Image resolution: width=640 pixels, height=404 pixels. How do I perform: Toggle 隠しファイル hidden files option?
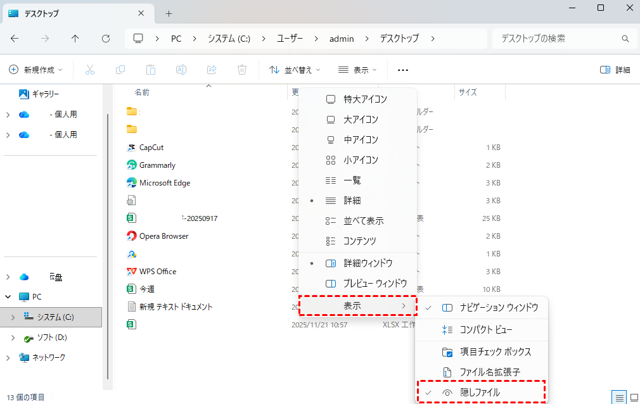tap(480, 393)
